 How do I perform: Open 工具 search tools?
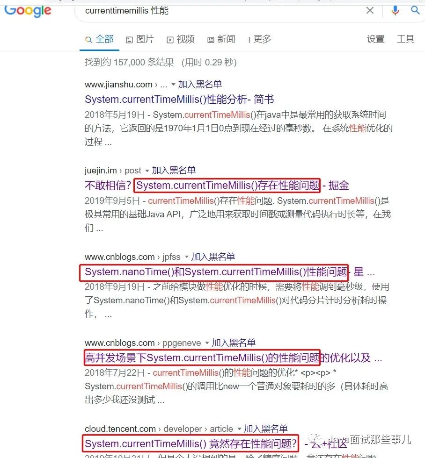pyautogui.click(x=405, y=39)
